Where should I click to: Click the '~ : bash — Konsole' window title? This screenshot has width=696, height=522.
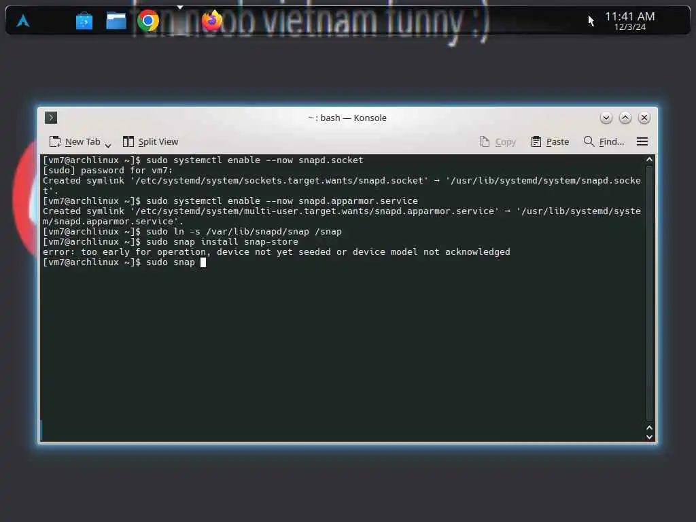[347, 118]
